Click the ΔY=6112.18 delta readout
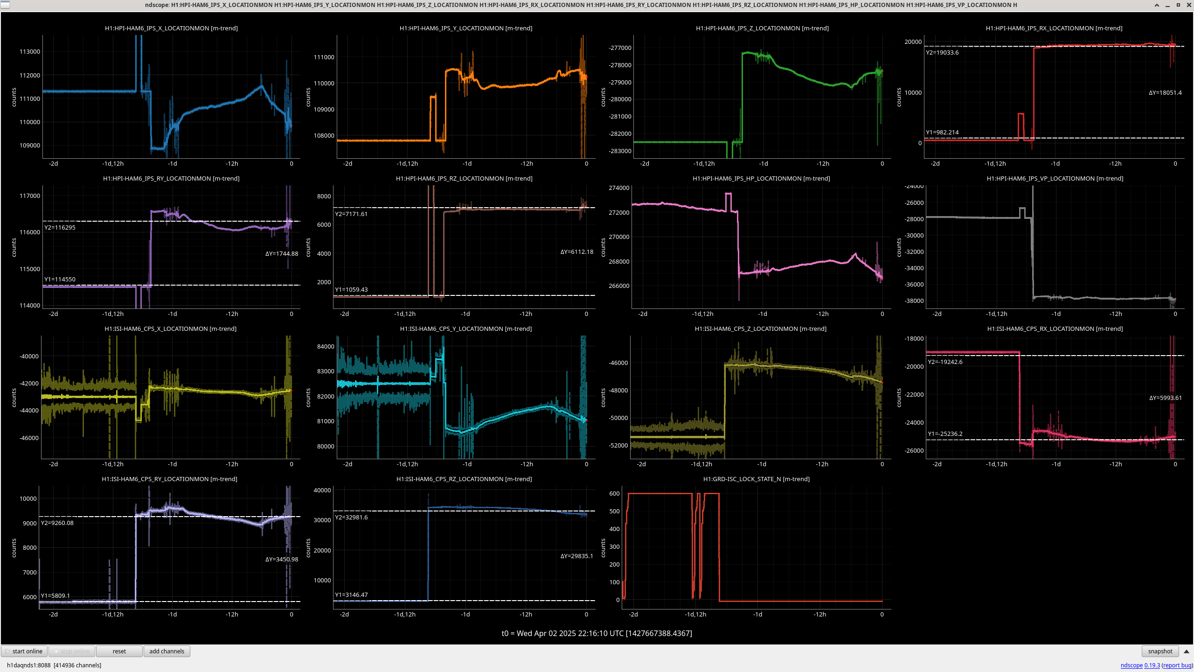The height and width of the screenshot is (672, 1194). click(576, 252)
